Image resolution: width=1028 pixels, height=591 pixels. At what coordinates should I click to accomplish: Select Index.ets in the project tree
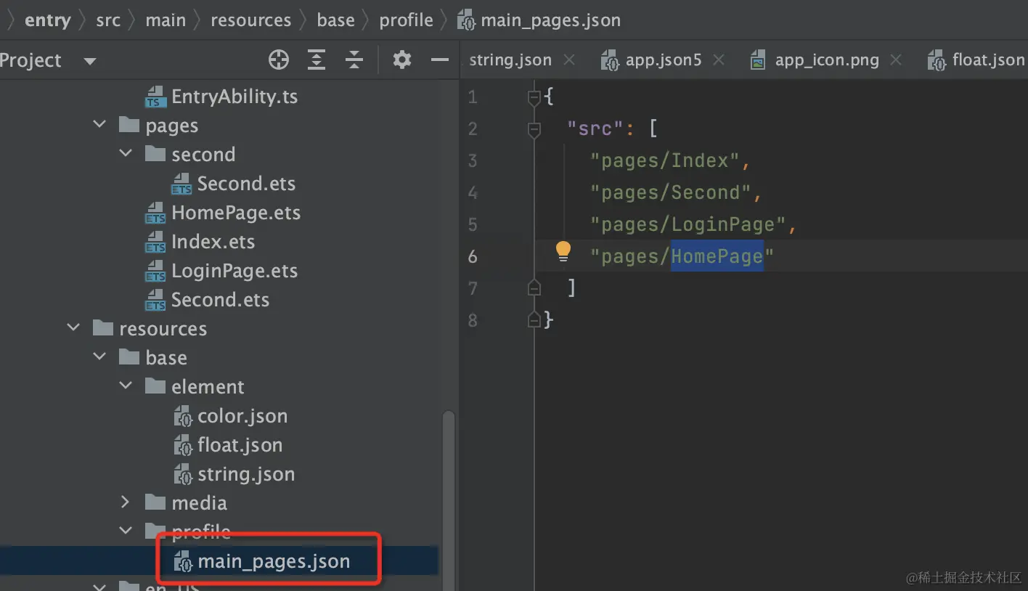[213, 242]
